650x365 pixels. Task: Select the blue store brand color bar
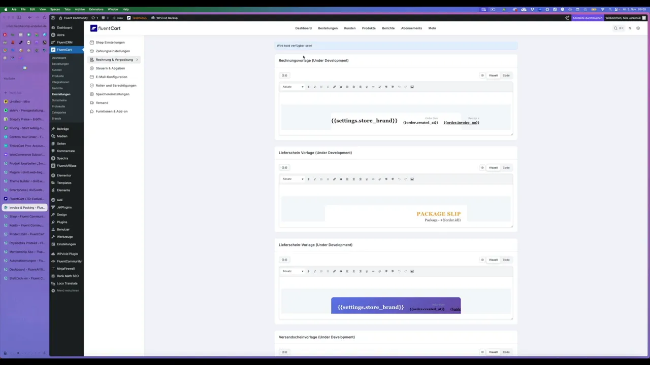pyautogui.click(x=396, y=306)
